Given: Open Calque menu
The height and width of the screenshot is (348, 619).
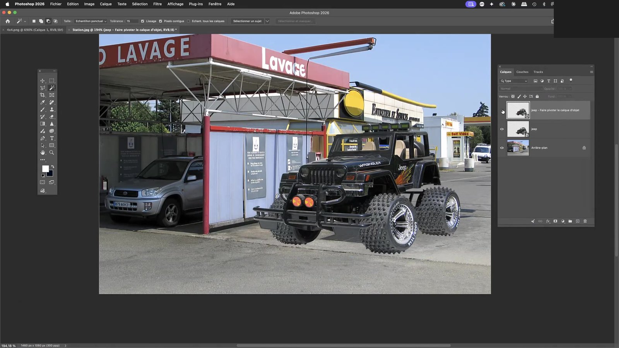Looking at the screenshot, I should point(106,4).
